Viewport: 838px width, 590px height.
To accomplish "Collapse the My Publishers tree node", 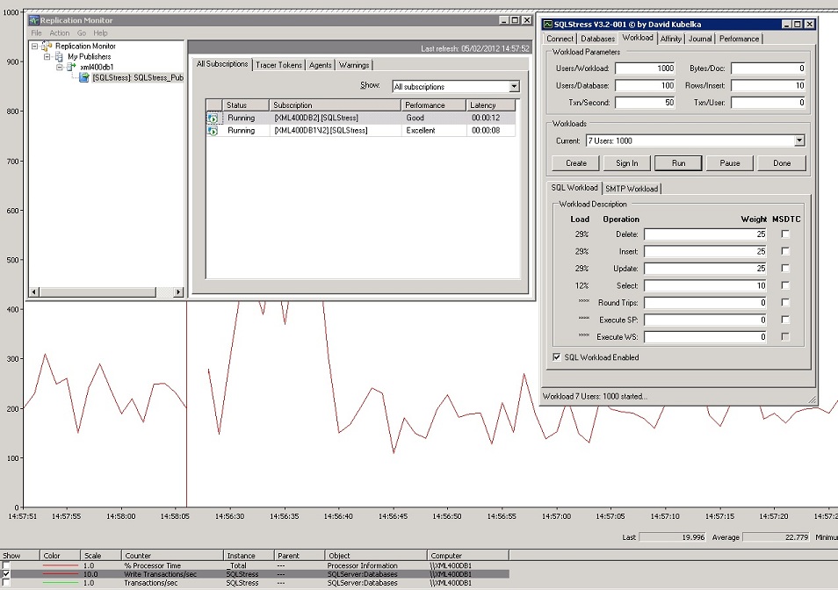I will pyautogui.click(x=47, y=57).
